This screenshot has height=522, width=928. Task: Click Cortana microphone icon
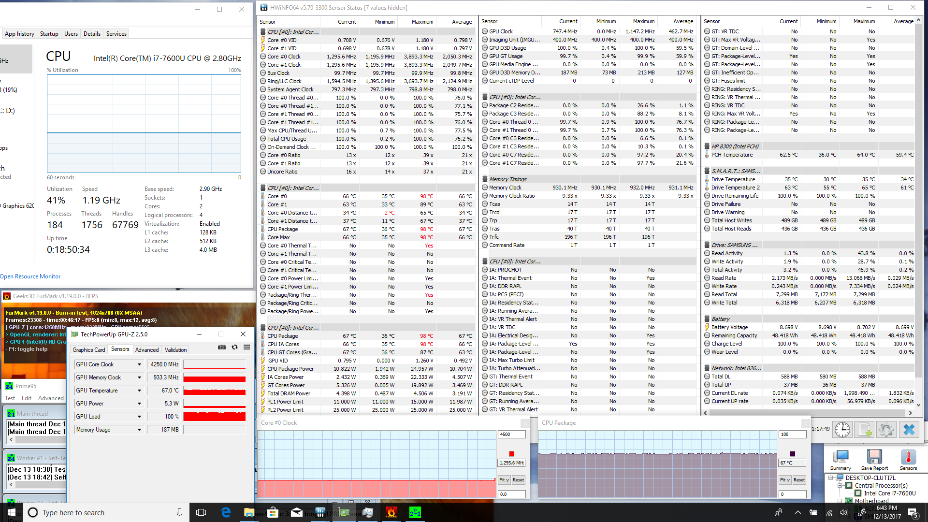coord(179,512)
